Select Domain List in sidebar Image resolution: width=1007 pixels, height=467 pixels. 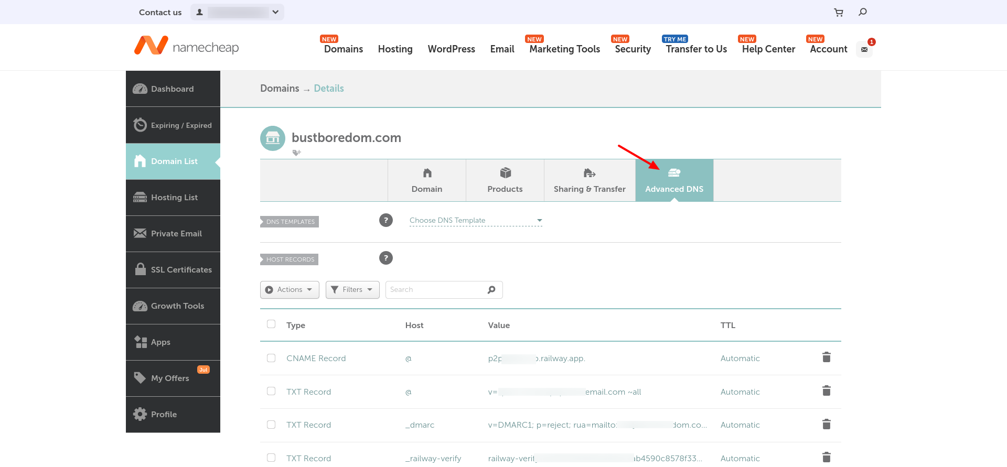[x=173, y=161]
